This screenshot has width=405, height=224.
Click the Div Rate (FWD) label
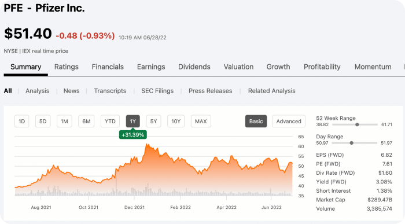tap(335, 173)
